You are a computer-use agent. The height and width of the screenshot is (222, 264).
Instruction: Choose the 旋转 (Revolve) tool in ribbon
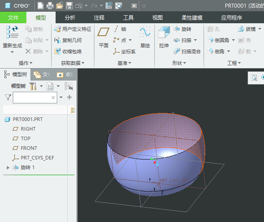(182, 29)
